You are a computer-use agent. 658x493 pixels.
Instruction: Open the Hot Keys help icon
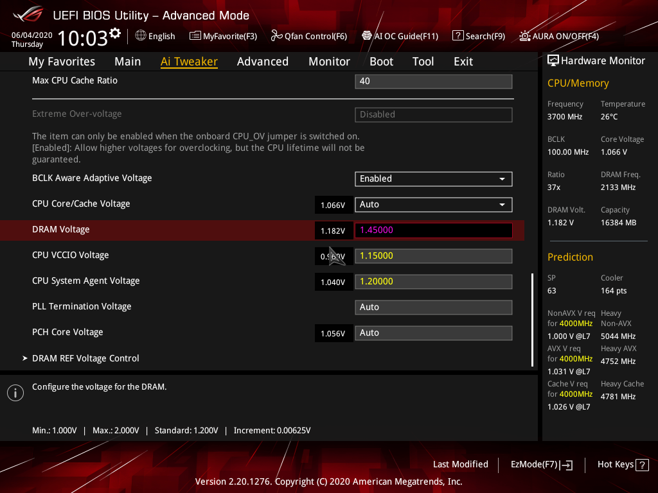pyautogui.click(x=642, y=464)
